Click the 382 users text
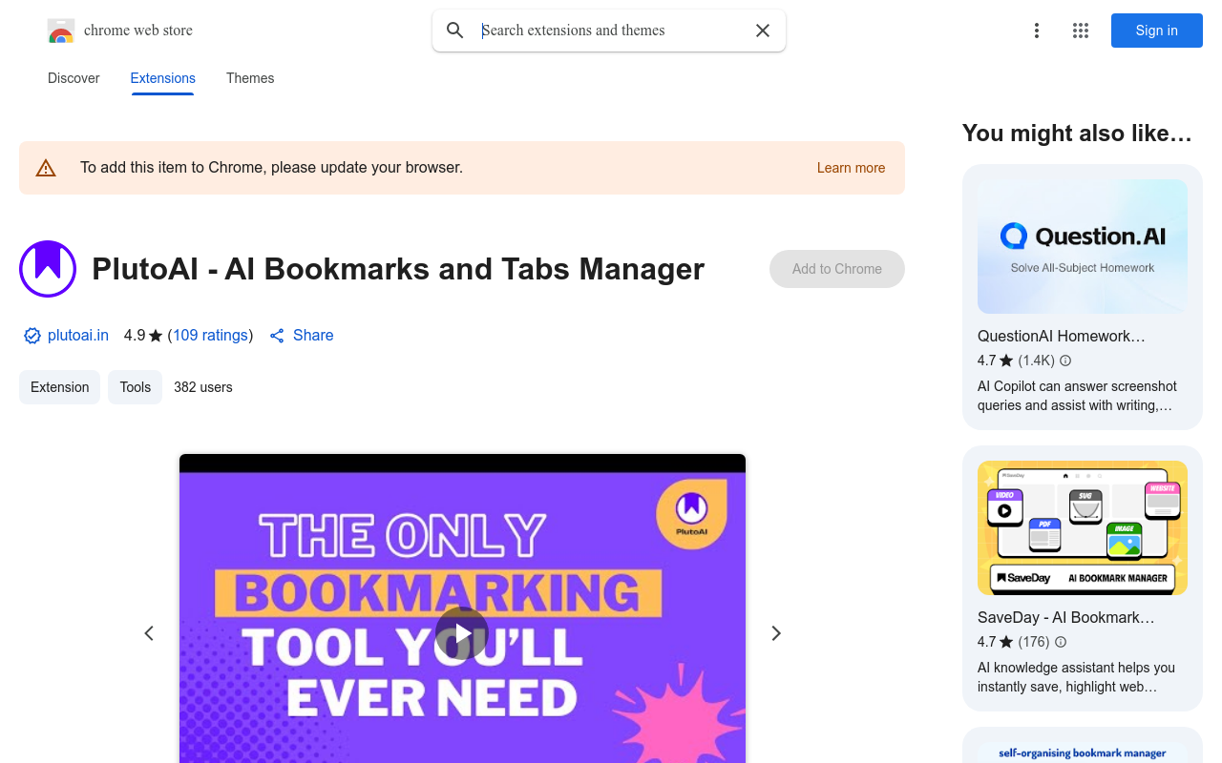Viewport: 1222px width, 763px height. click(203, 387)
